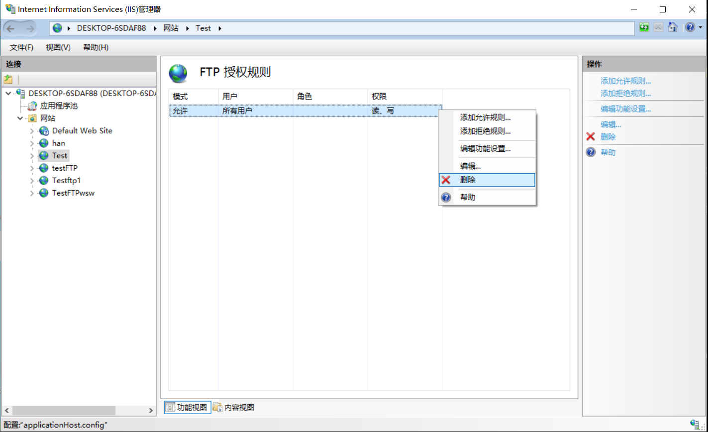Viewport: 708px width, 432px height.
Task: Click the large FTP 授权规则 globe icon
Action: (178, 73)
